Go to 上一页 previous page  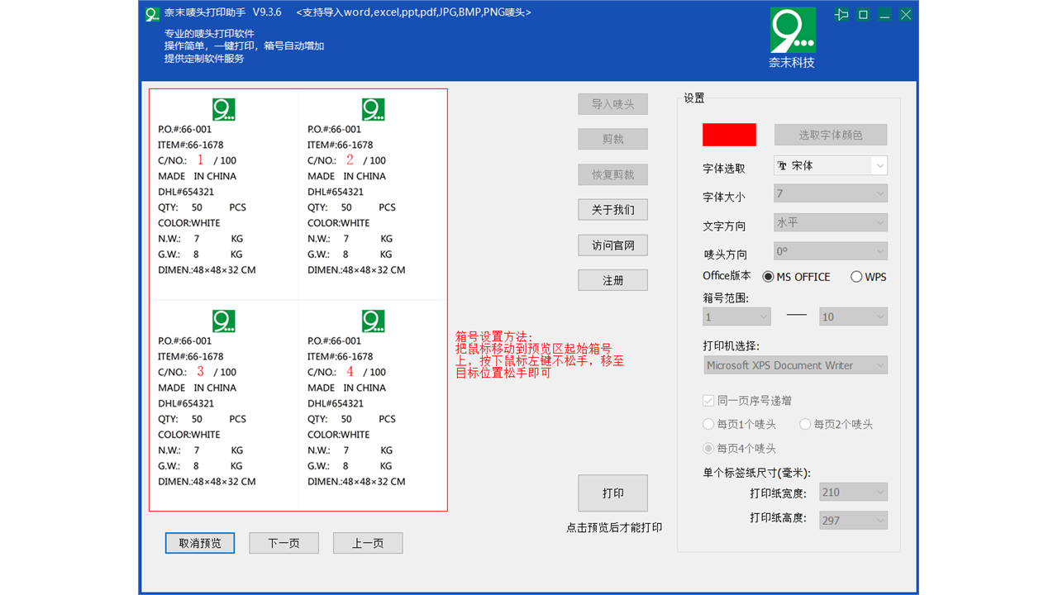[368, 543]
